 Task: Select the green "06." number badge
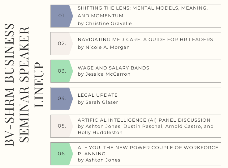point(62,153)
